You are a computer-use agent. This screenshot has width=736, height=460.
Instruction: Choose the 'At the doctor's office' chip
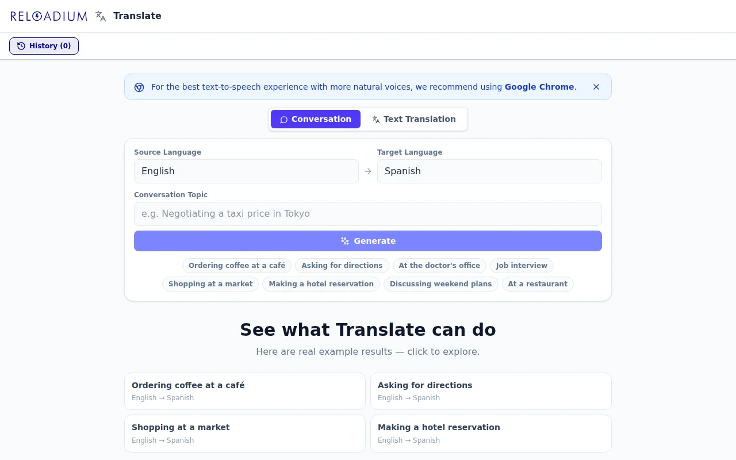pyautogui.click(x=439, y=266)
